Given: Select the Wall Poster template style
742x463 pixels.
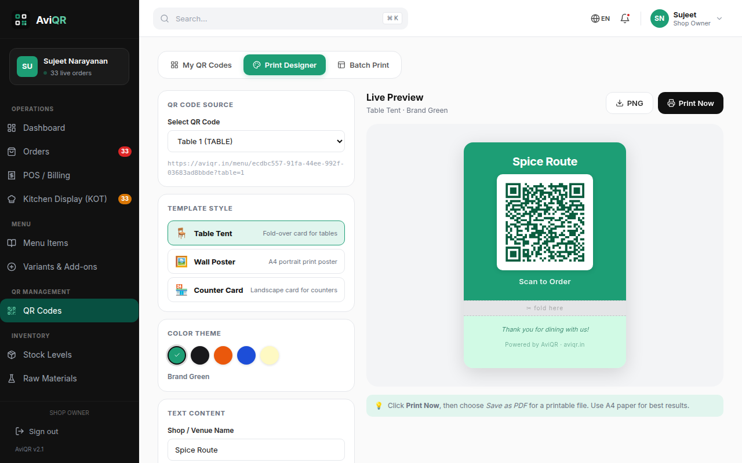Looking at the screenshot, I should pos(256,262).
